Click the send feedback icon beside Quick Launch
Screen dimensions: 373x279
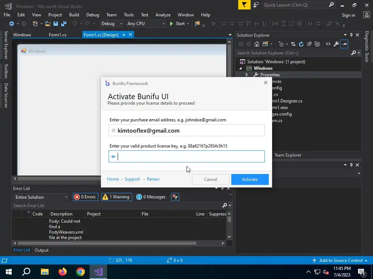click(x=256, y=5)
